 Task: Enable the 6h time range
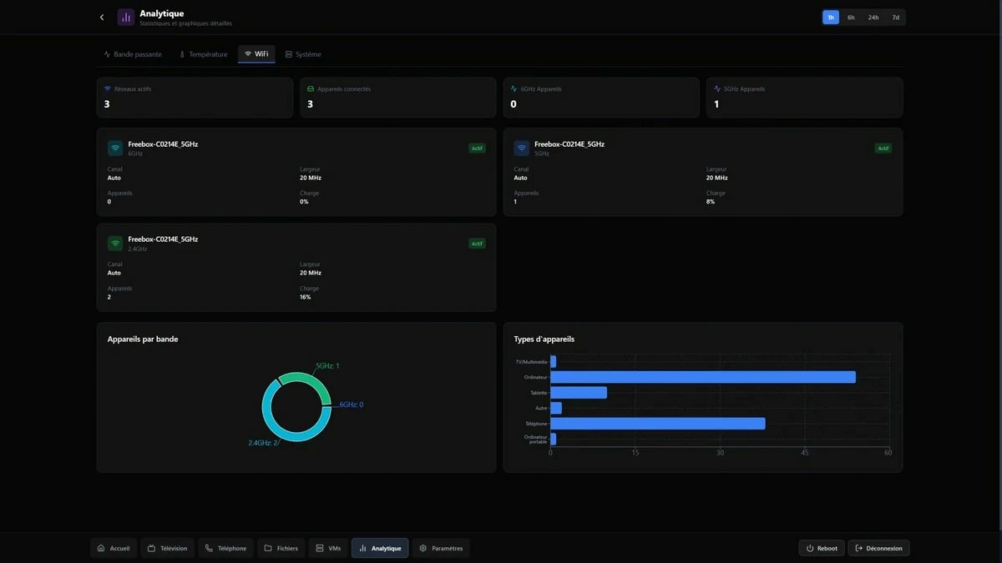pyautogui.click(x=850, y=17)
